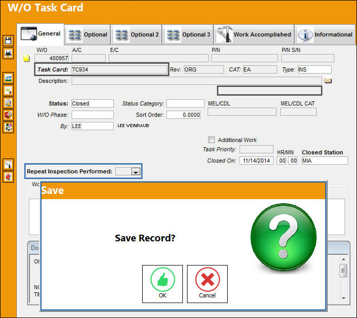Image resolution: width=357 pixels, height=318 pixels.
Task: Click the LEE WEINRAUB name text
Action: [133, 126]
